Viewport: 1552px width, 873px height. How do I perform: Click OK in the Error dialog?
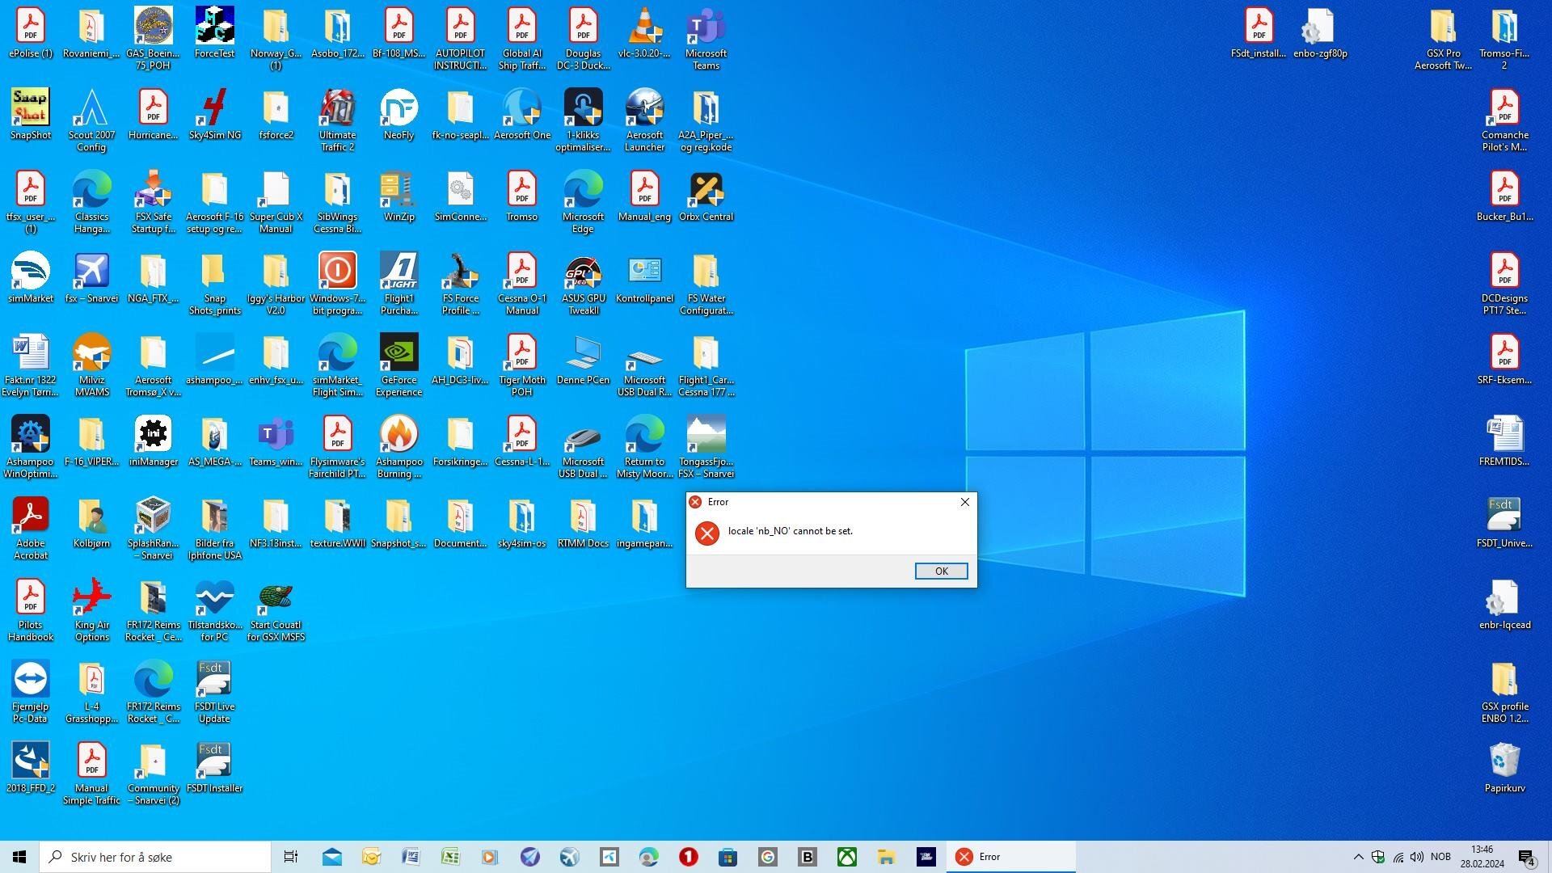click(x=941, y=571)
